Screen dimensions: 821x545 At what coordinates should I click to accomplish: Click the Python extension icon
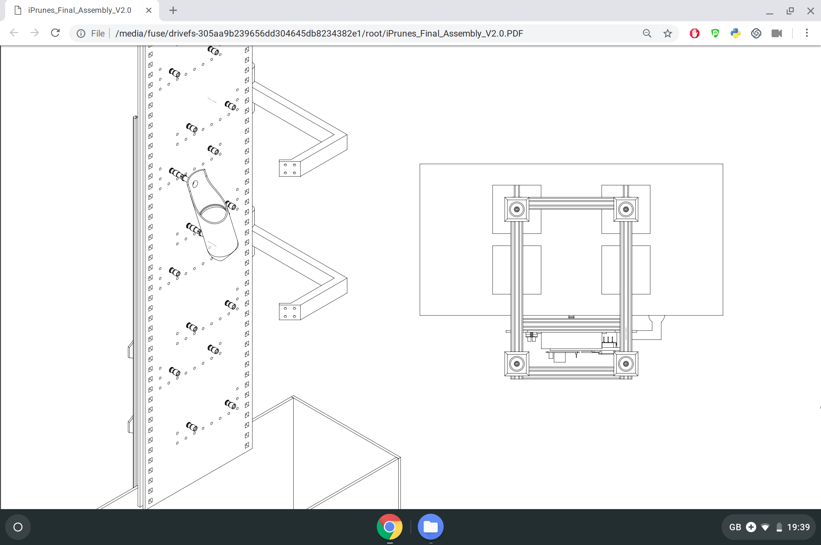735,33
